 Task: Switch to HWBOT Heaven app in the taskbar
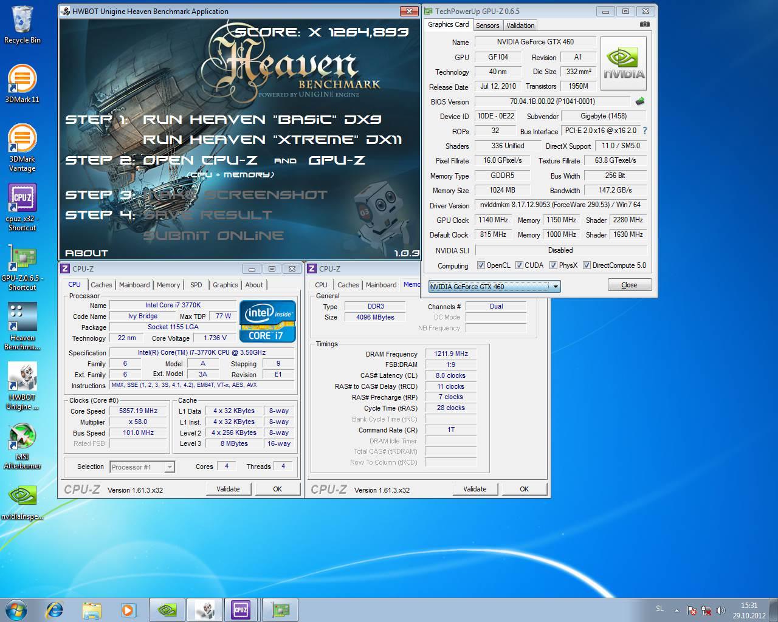pyautogui.click(x=204, y=609)
